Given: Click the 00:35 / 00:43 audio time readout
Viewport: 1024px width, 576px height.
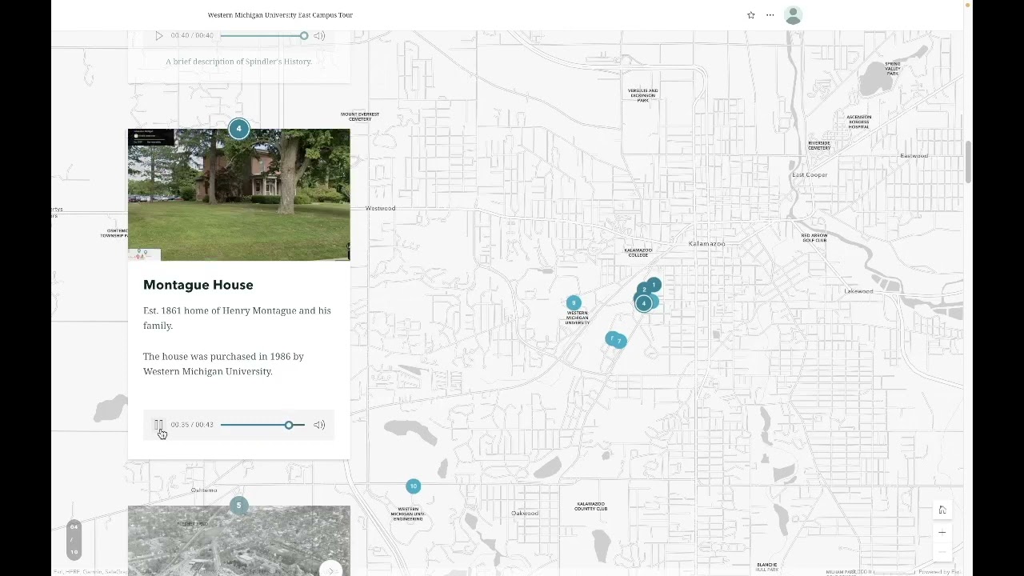Looking at the screenshot, I should coord(192,425).
